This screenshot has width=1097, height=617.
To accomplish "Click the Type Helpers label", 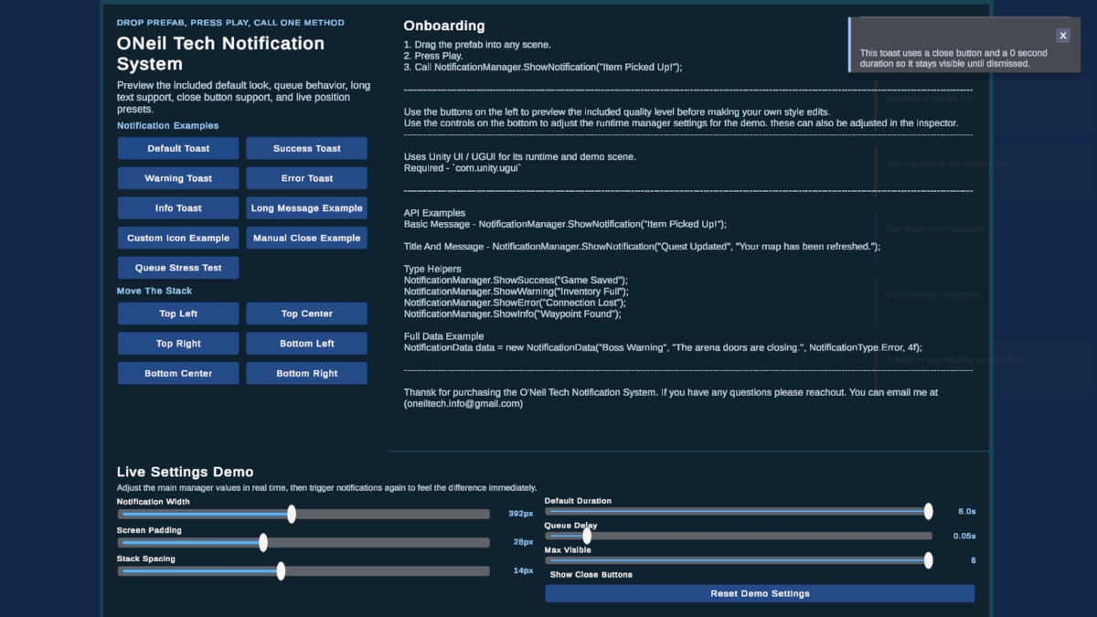I will 432,269.
